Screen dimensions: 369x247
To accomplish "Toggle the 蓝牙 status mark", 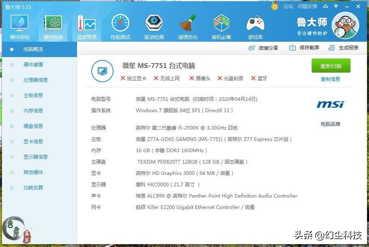I will coord(258,78).
